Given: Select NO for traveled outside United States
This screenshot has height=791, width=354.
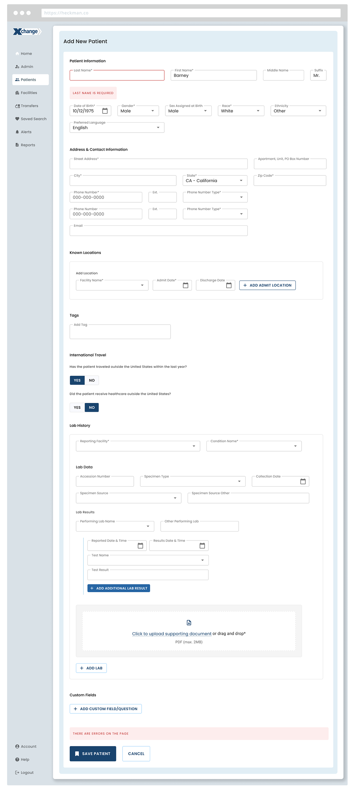Looking at the screenshot, I should [x=92, y=380].
